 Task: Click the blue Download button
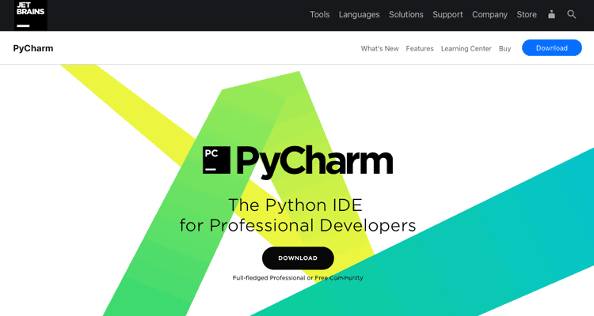[551, 48]
